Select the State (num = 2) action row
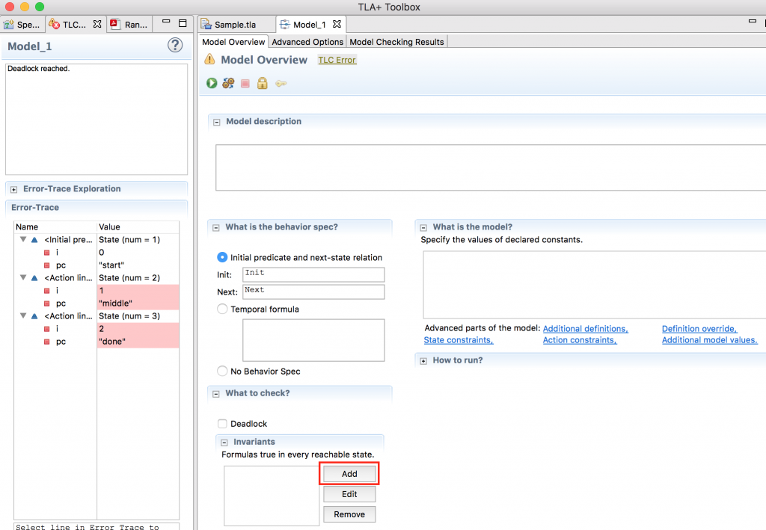The width and height of the screenshot is (766, 530). click(x=96, y=277)
